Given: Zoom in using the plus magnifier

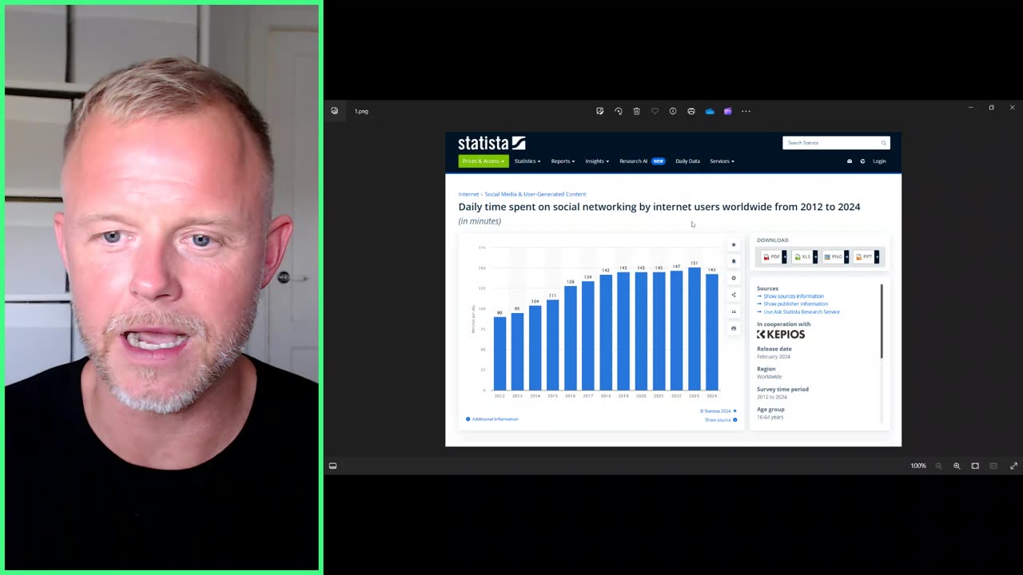Looking at the screenshot, I should tap(957, 466).
